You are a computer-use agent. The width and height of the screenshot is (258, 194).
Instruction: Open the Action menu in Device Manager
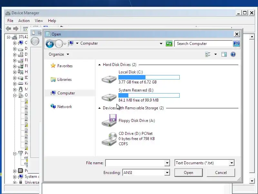click(x=24, y=21)
